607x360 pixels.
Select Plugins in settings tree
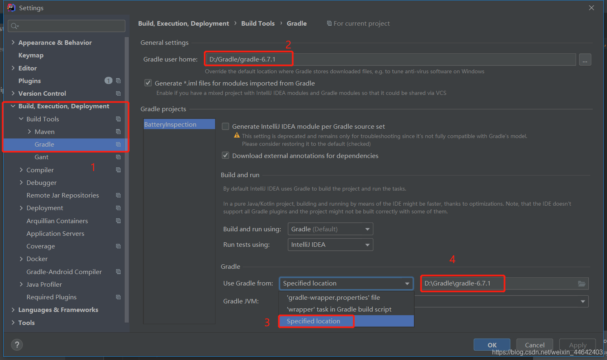pyautogui.click(x=30, y=81)
